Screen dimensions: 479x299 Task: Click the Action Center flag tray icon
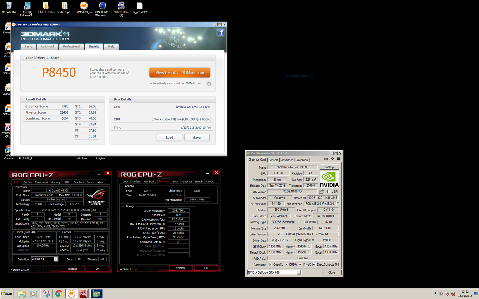tap(447, 294)
